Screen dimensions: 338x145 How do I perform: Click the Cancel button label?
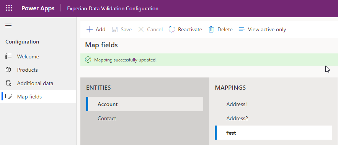[155, 29]
